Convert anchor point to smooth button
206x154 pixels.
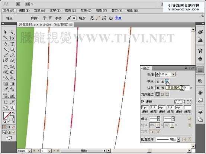[x=50, y=18]
